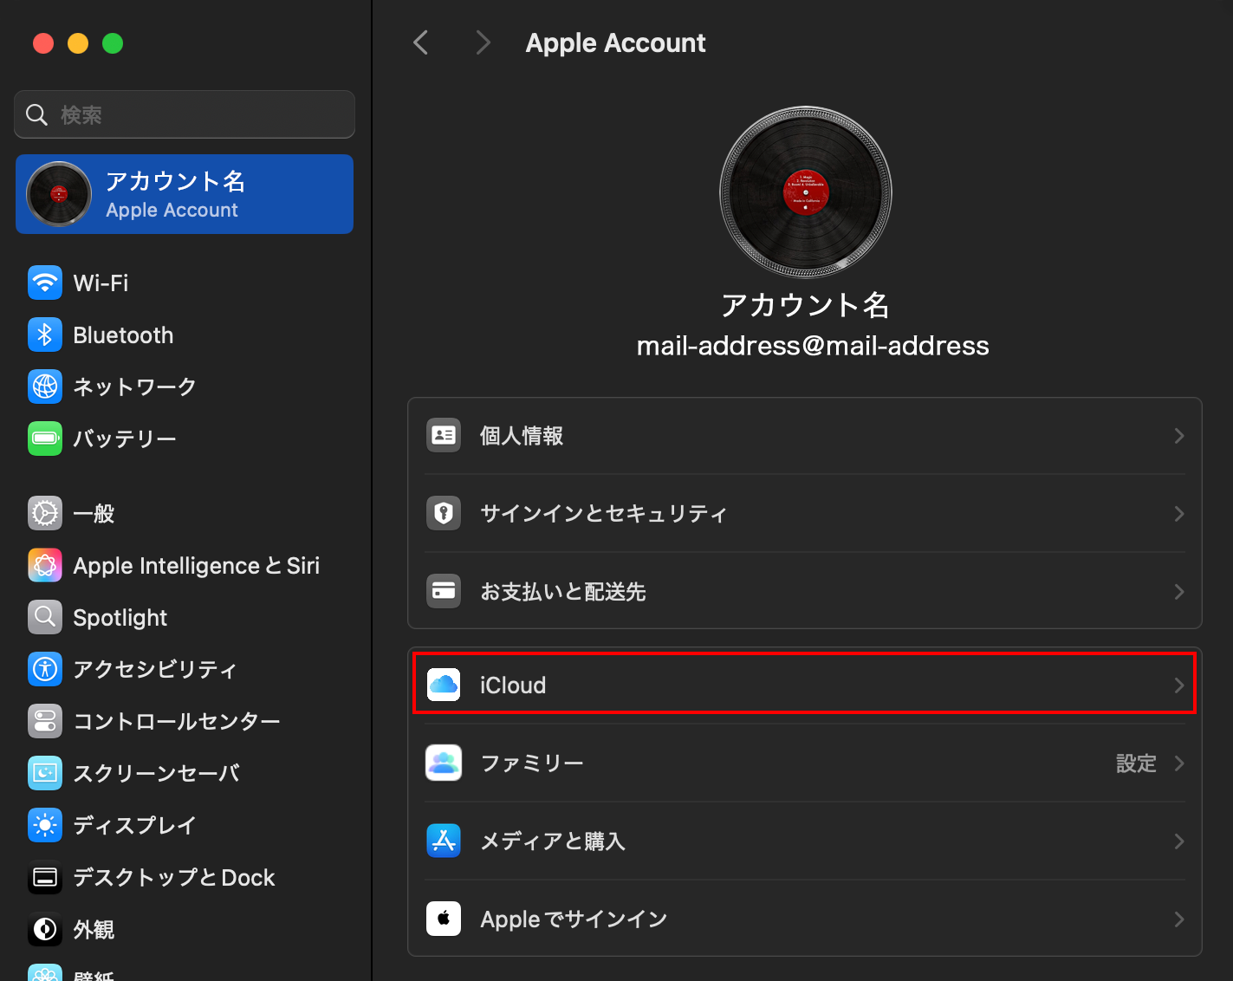Image resolution: width=1233 pixels, height=981 pixels.
Task: Select アクセシビリティ label in sidebar
Action: pyautogui.click(x=154, y=670)
